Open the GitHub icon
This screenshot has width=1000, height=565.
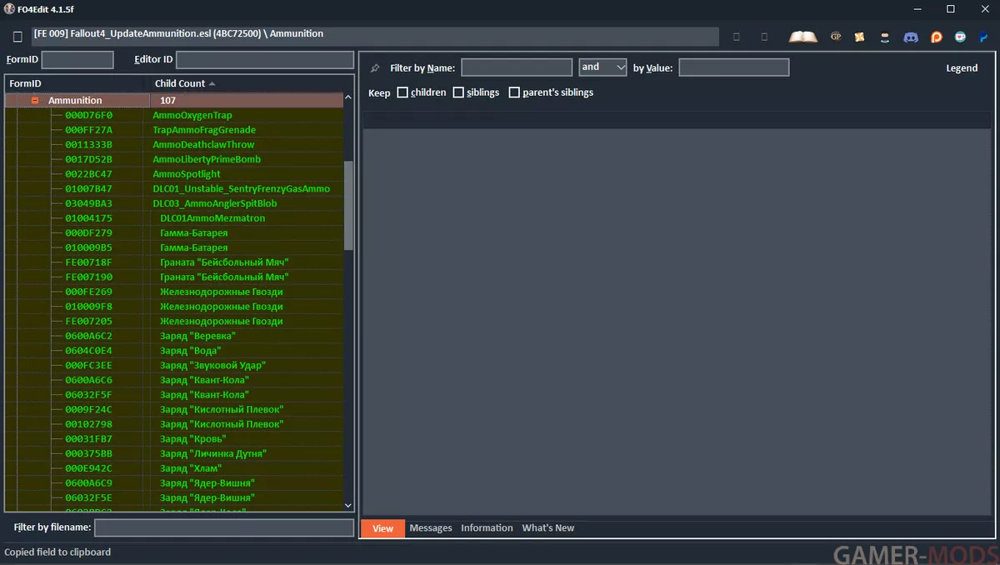point(885,37)
